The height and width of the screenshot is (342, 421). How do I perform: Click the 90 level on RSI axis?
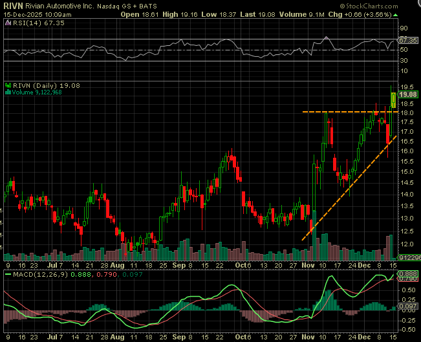[x=404, y=28]
